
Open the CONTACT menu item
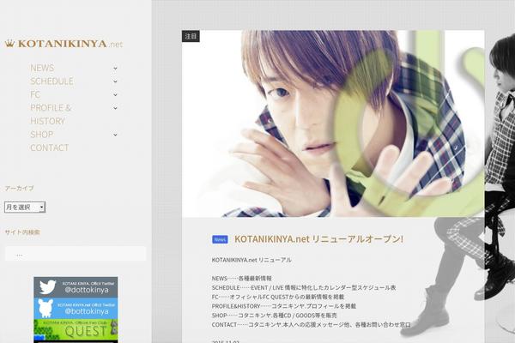49,147
